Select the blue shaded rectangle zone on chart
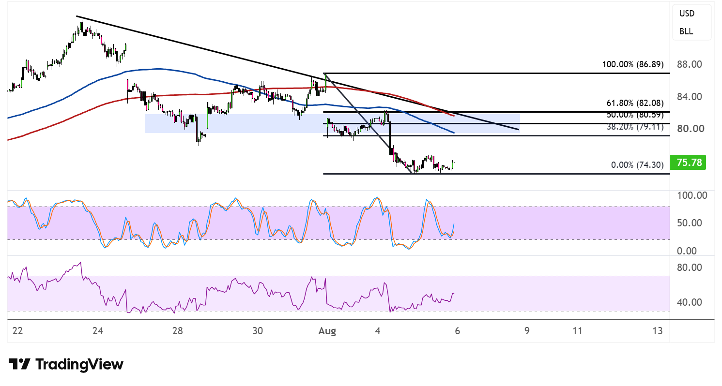The height and width of the screenshot is (386, 722). (x=332, y=123)
